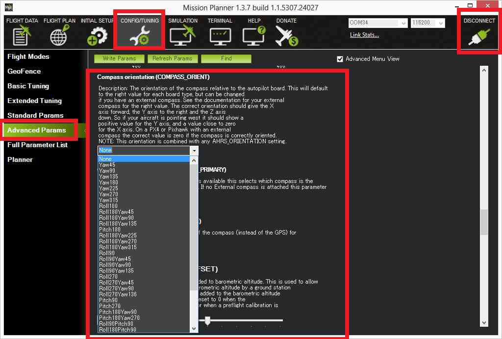502x339 pixels.
Task: Open the Link Stats link
Action: tap(364, 35)
